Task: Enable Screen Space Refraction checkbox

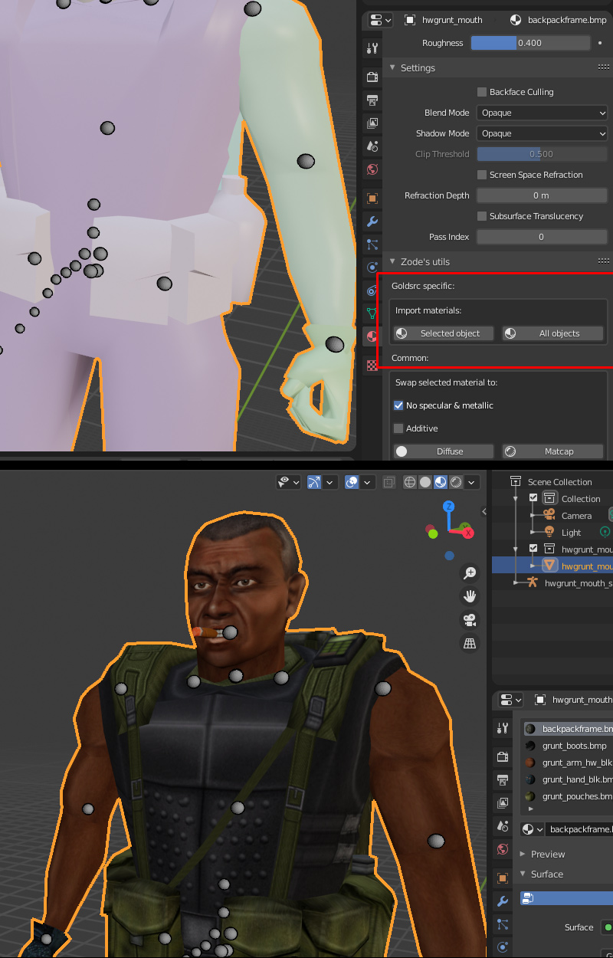Action: (482, 175)
